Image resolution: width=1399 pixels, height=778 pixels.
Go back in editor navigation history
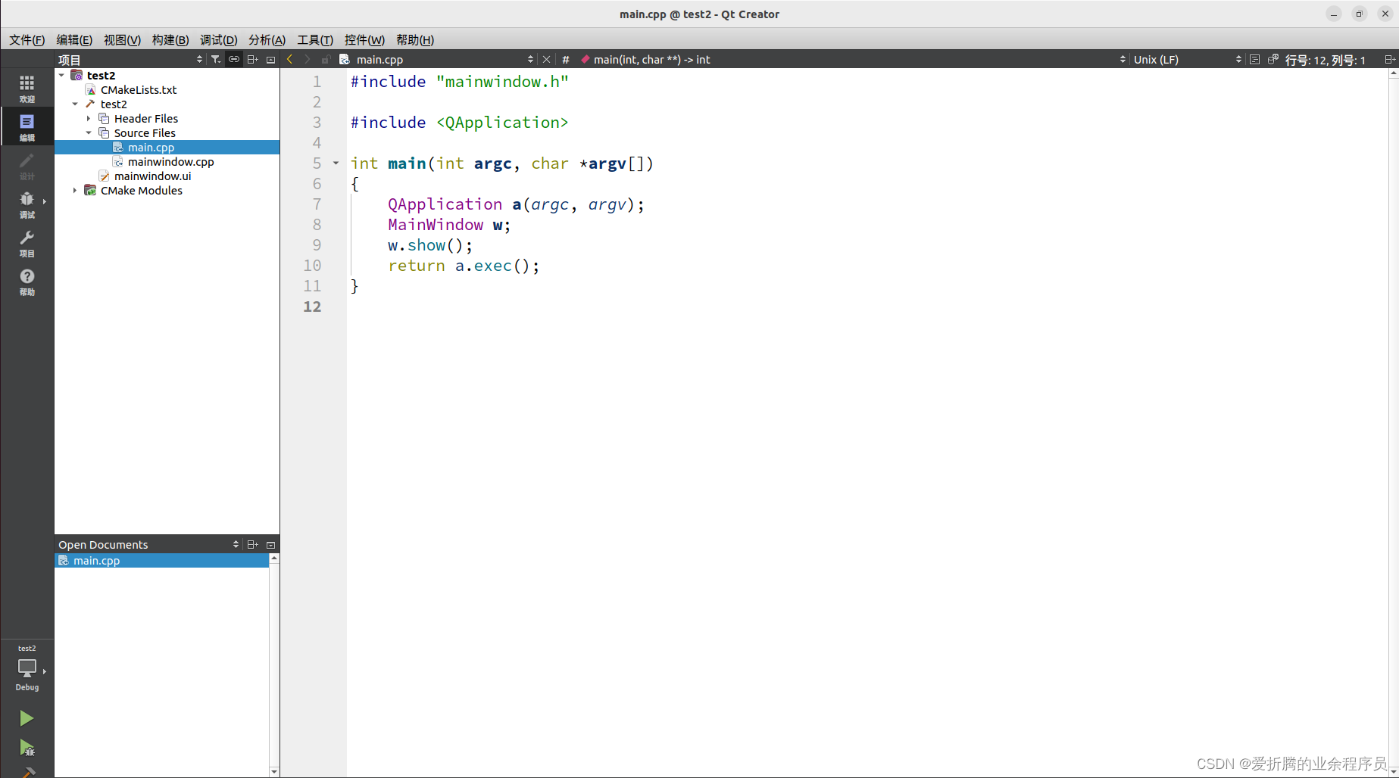[289, 59]
